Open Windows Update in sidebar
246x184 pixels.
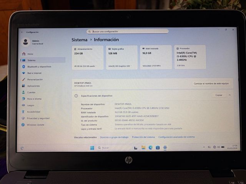click(x=35, y=125)
